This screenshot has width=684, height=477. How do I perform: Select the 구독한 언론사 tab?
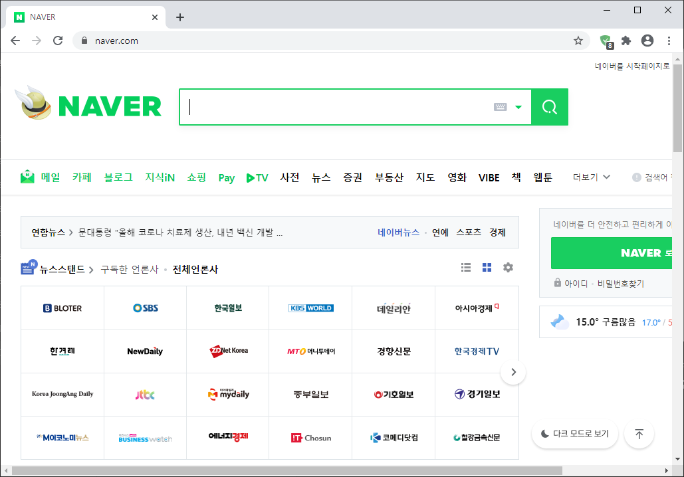pos(130,269)
